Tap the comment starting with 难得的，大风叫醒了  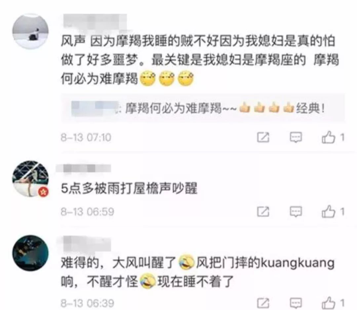tap(198, 272)
